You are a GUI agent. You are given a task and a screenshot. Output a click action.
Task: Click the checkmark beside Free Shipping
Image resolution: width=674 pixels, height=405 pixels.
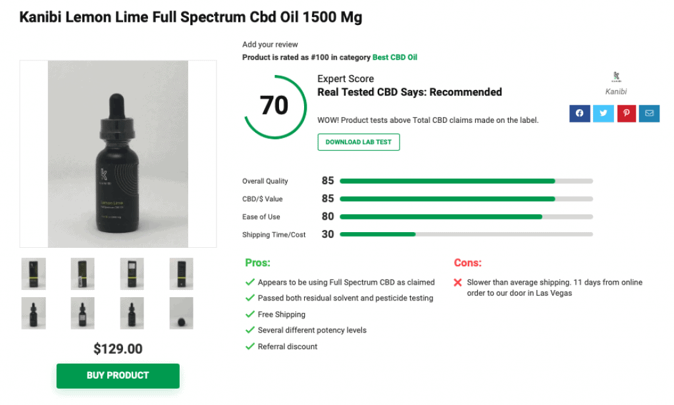tap(250, 314)
